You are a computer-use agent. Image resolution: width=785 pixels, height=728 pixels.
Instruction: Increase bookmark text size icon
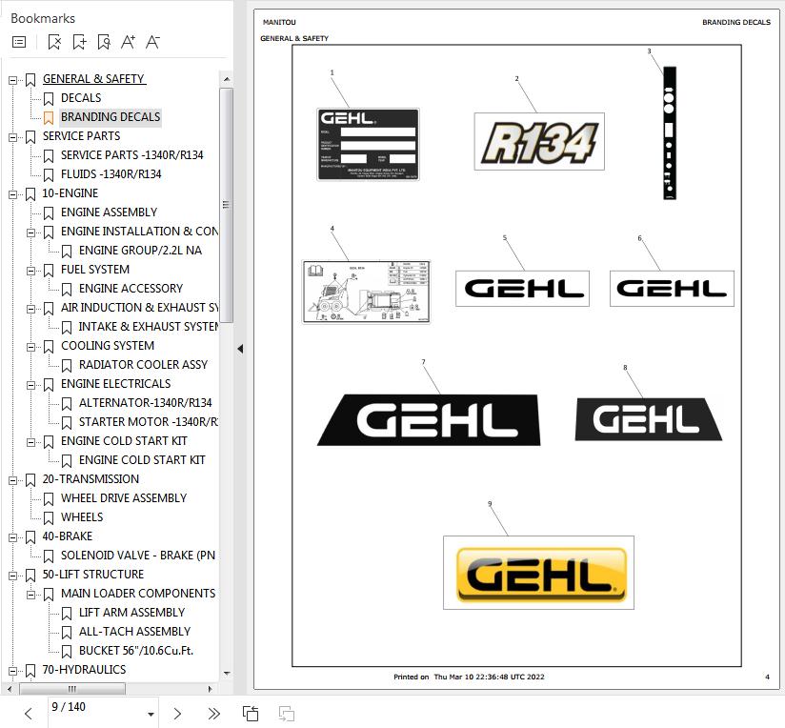coord(128,42)
